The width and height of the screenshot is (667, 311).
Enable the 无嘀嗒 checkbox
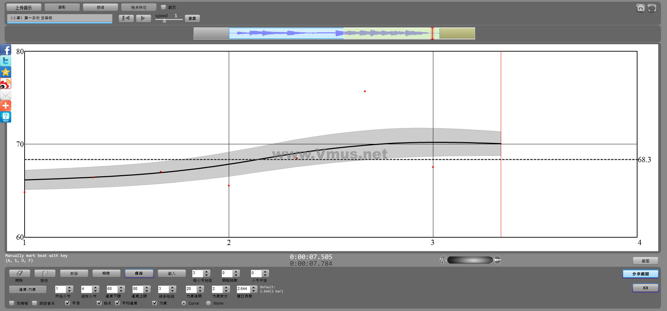[x=12, y=303]
